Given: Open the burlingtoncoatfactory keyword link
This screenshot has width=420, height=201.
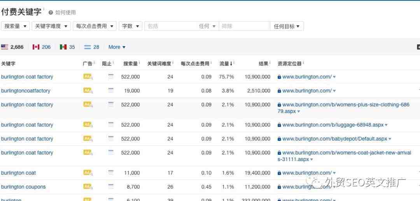Looking at the screenshot, I should (x=26, y=91).
